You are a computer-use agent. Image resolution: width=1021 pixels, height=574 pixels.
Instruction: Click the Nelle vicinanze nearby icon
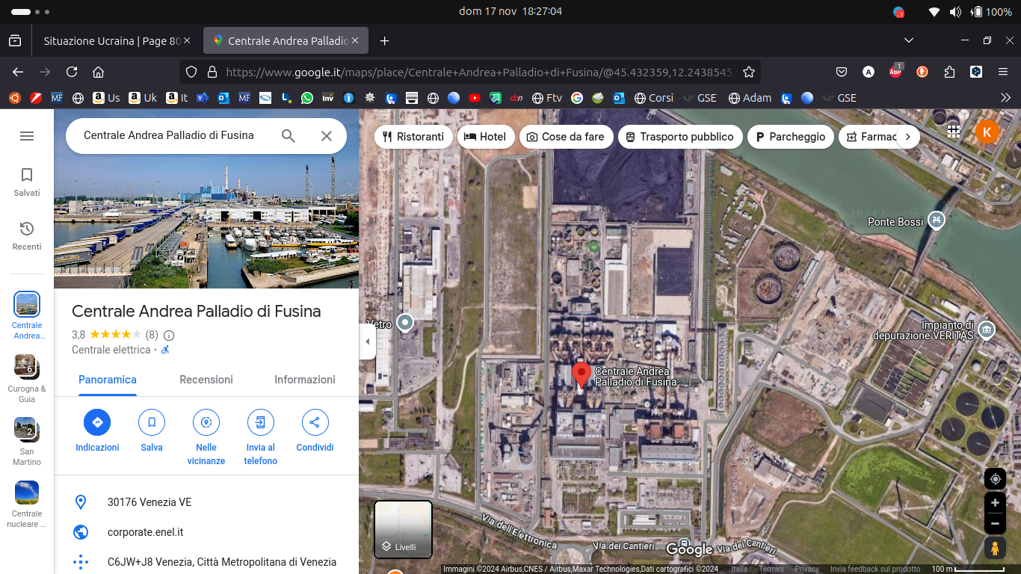206,422
